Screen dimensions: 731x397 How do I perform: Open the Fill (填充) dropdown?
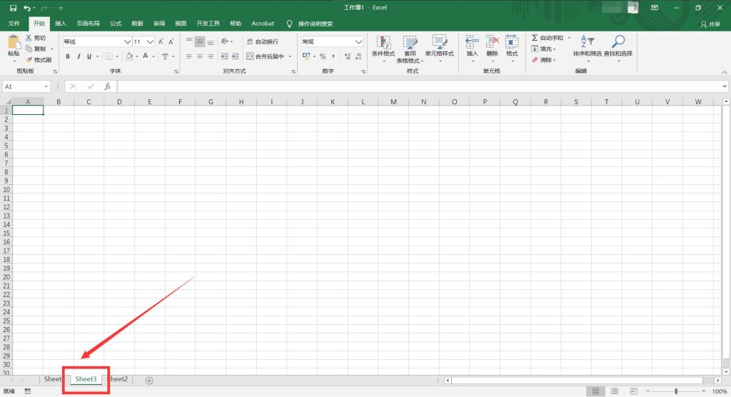pyautogui.click(x=543, y=49)
